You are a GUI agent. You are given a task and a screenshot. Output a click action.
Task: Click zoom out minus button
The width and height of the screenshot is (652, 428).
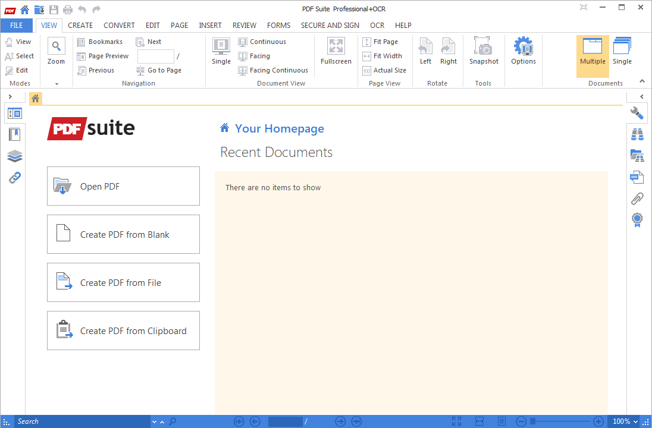click(521, 421)
